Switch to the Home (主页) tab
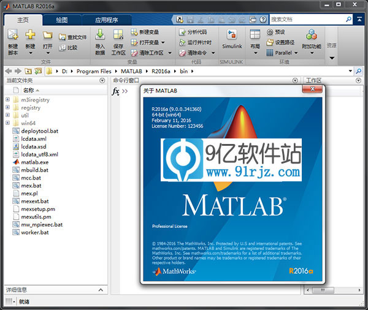Screen dimensions: 368x310 click(23, 20)
